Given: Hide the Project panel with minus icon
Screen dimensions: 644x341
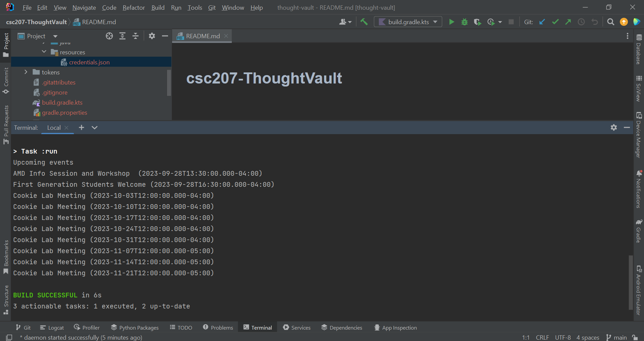Looking at the screenshot, I should (165, 36).
